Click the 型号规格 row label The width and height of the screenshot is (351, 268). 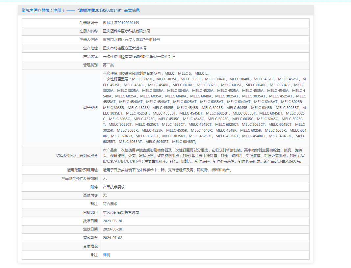[x=90, y=108]
